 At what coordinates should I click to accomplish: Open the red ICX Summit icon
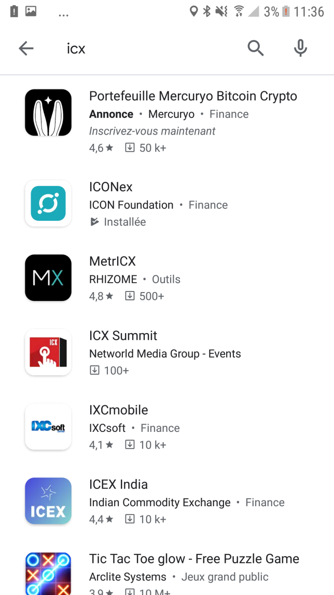(48, 352)
